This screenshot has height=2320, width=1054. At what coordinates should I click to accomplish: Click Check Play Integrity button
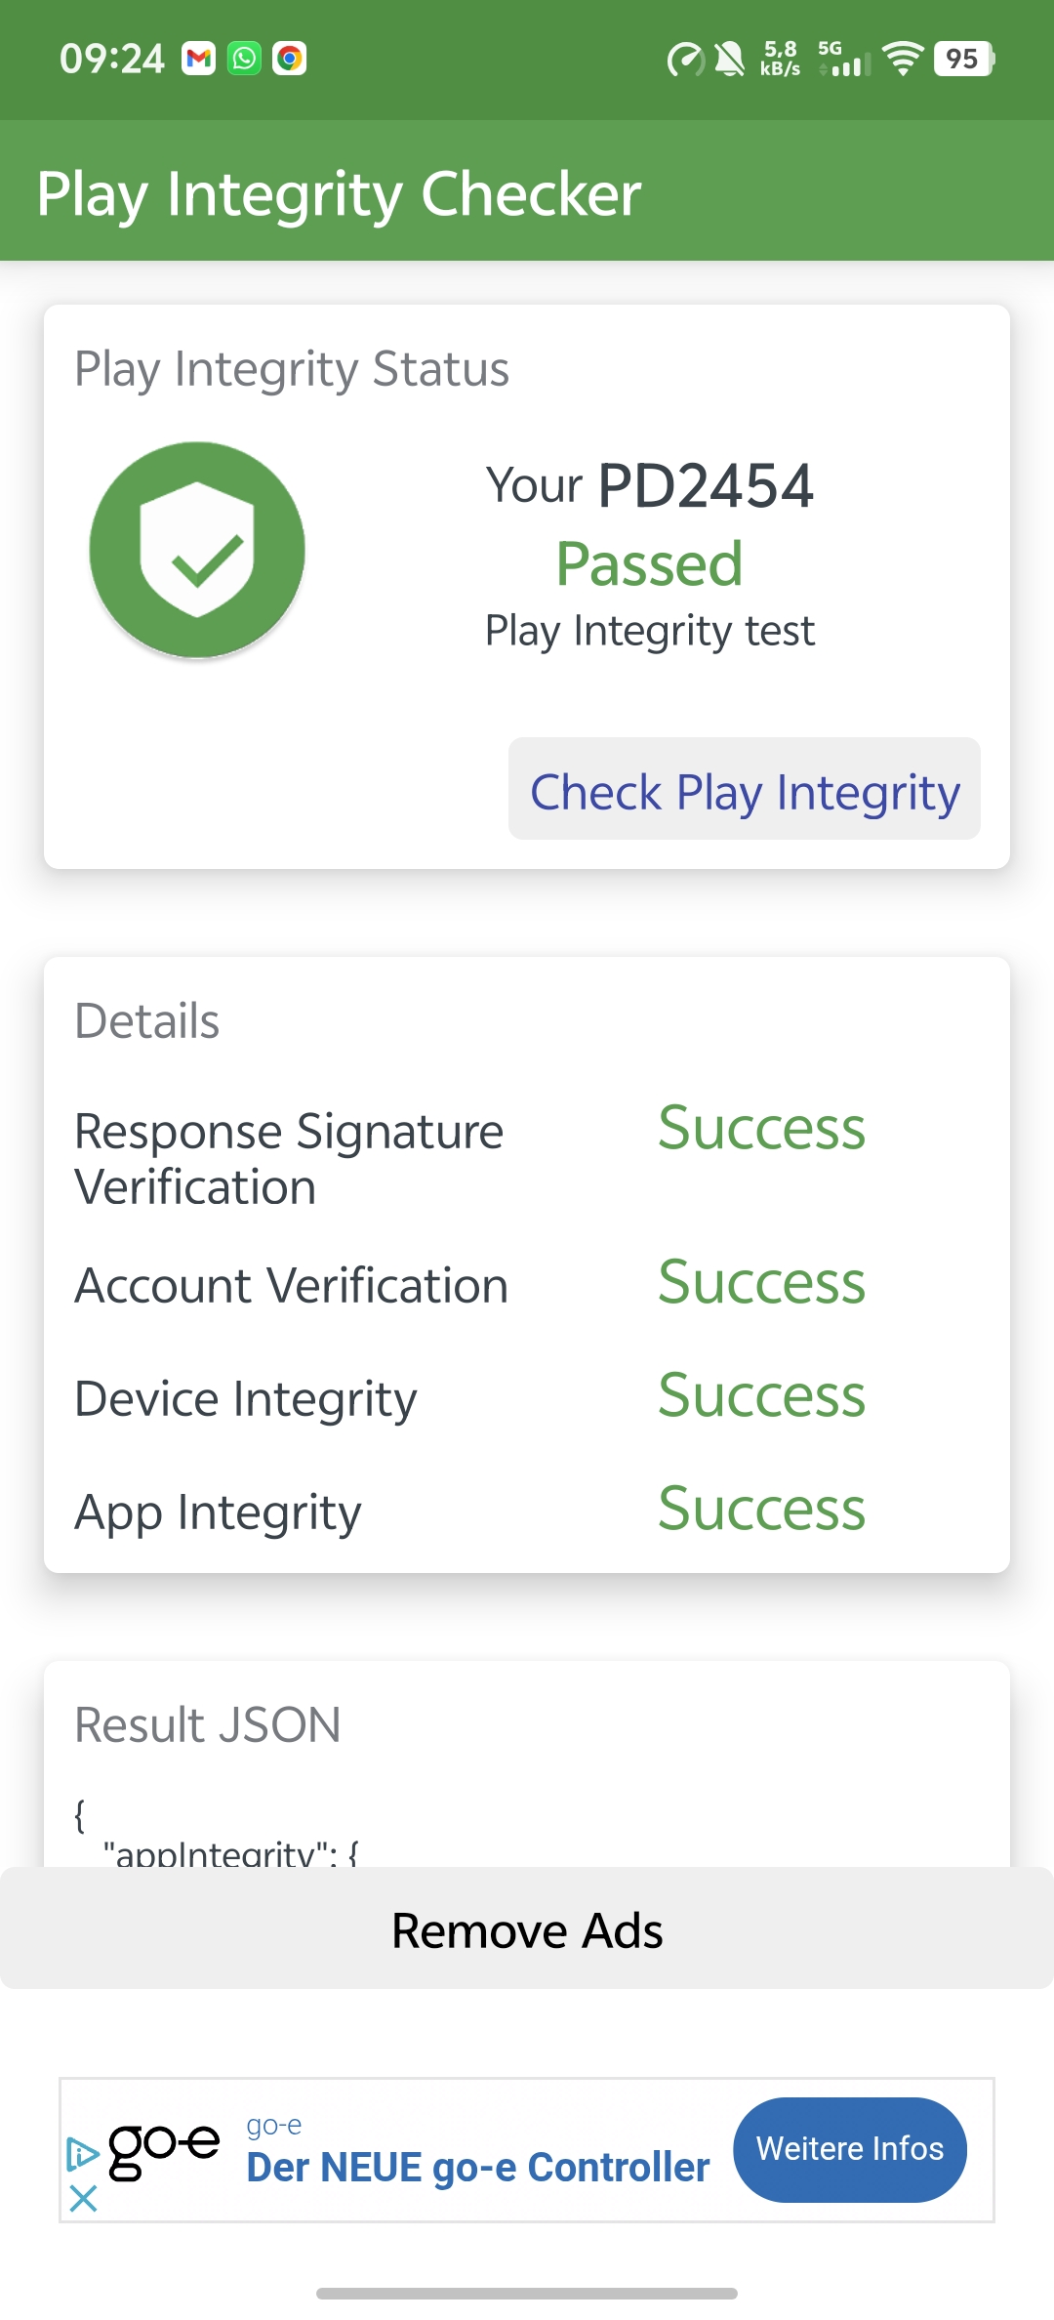(745, 789)
